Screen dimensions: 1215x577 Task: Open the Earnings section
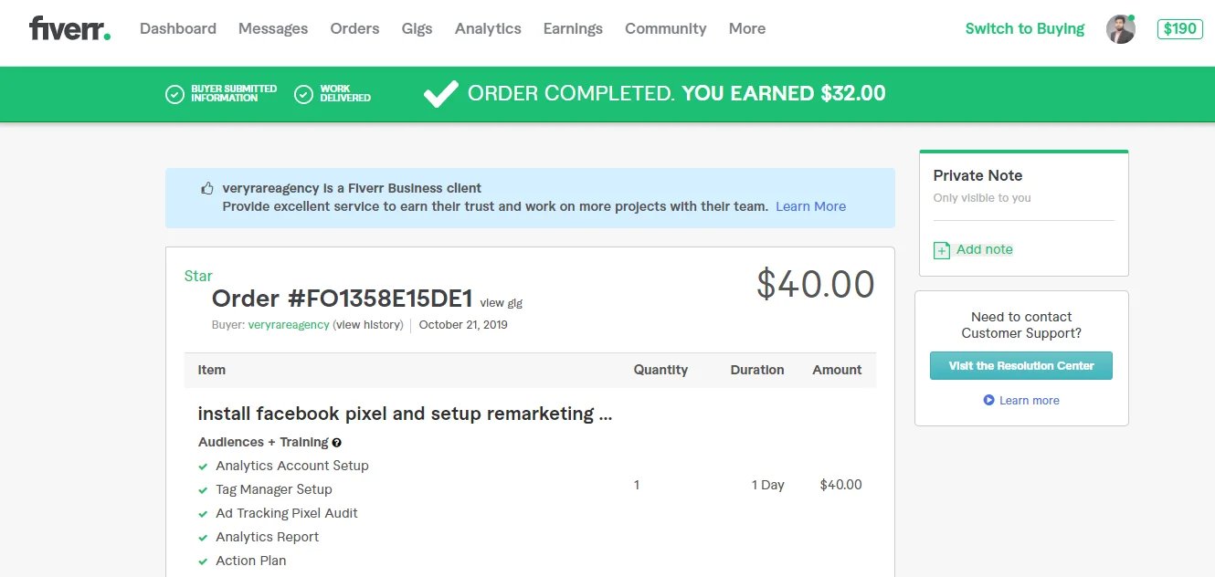(573, 29)
